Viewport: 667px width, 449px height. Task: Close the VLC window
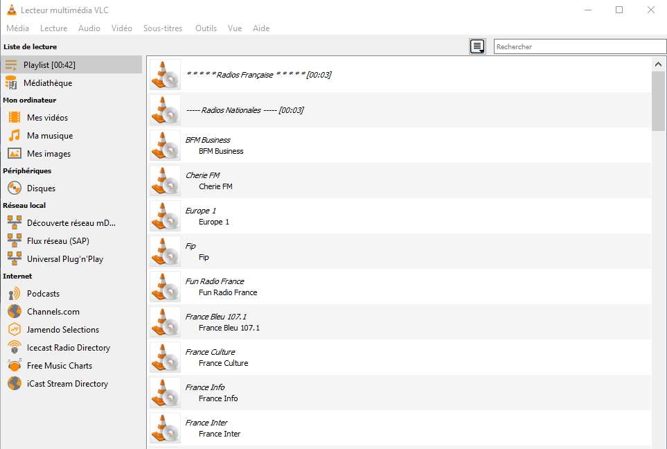651,10
